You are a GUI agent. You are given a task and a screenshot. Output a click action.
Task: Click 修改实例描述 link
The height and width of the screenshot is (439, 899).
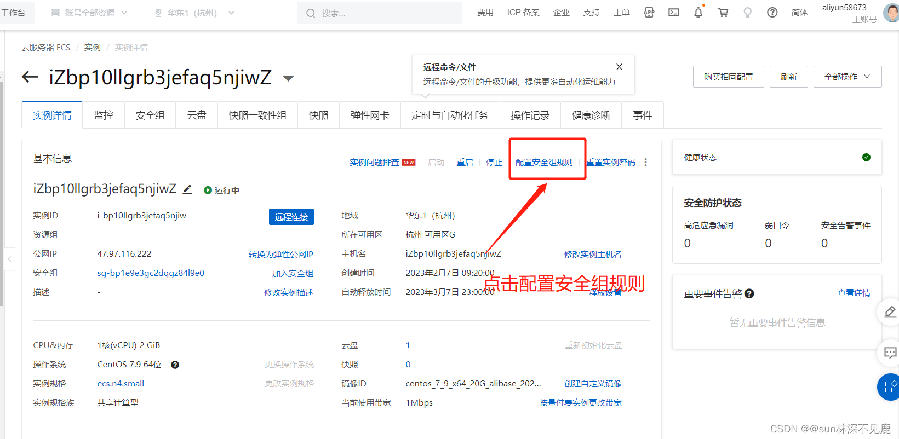point(289,293)
